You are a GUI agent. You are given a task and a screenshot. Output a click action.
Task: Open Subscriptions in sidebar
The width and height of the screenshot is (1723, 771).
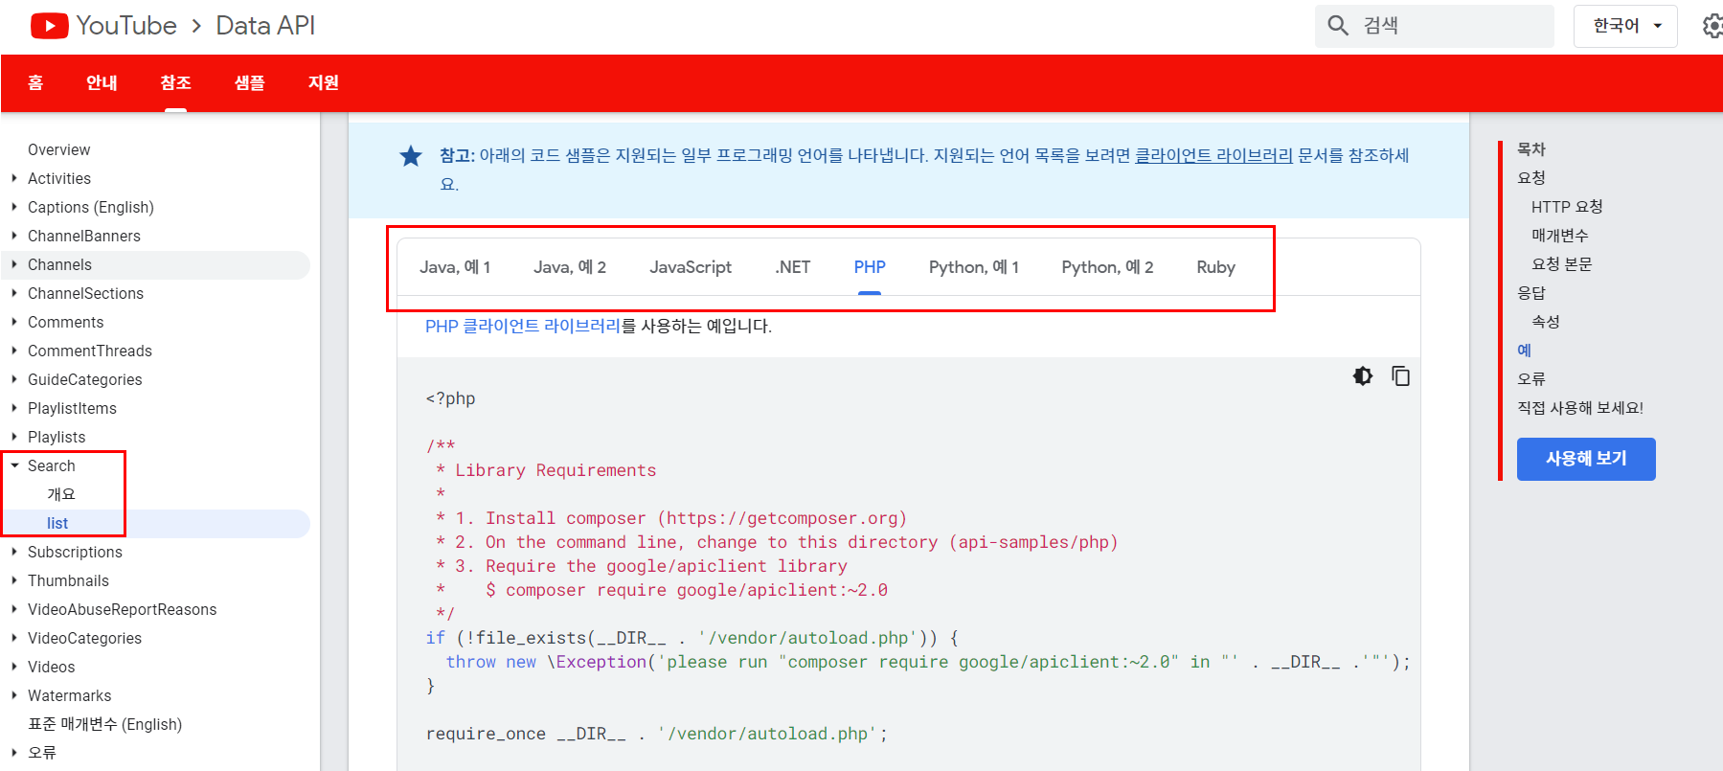(x=75, y=553)
